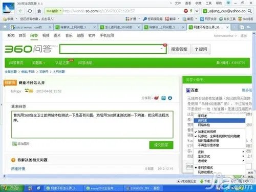The image size is (256, 192).
Task: Click the lightning speed-mode icon in address bar
Action: [x=191, y=11]
